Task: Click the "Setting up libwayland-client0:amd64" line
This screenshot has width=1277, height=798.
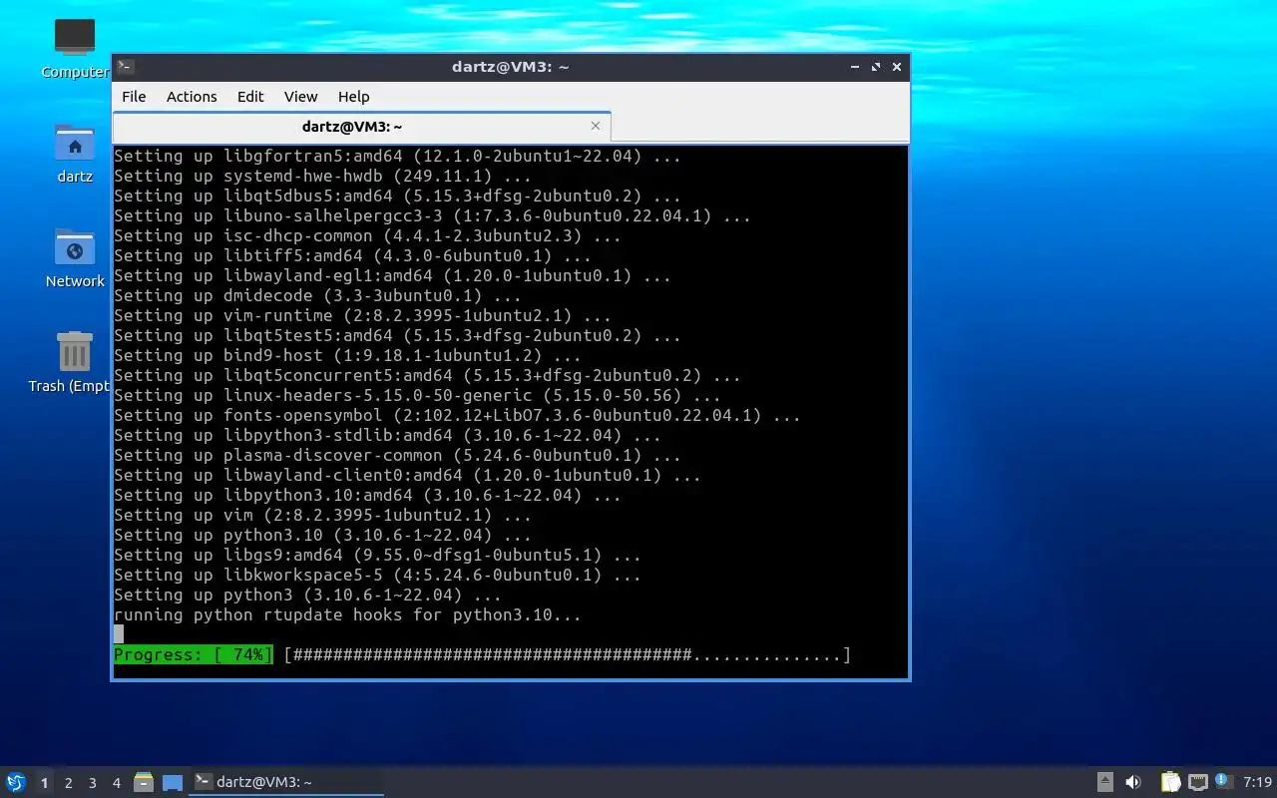Action: 407,476
